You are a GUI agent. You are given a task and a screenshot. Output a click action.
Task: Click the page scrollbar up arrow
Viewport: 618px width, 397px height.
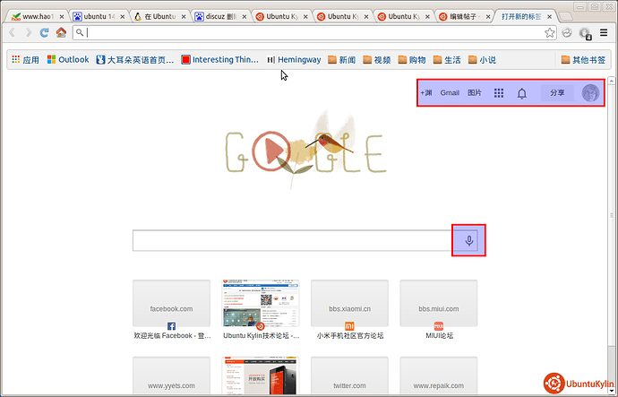612,81
